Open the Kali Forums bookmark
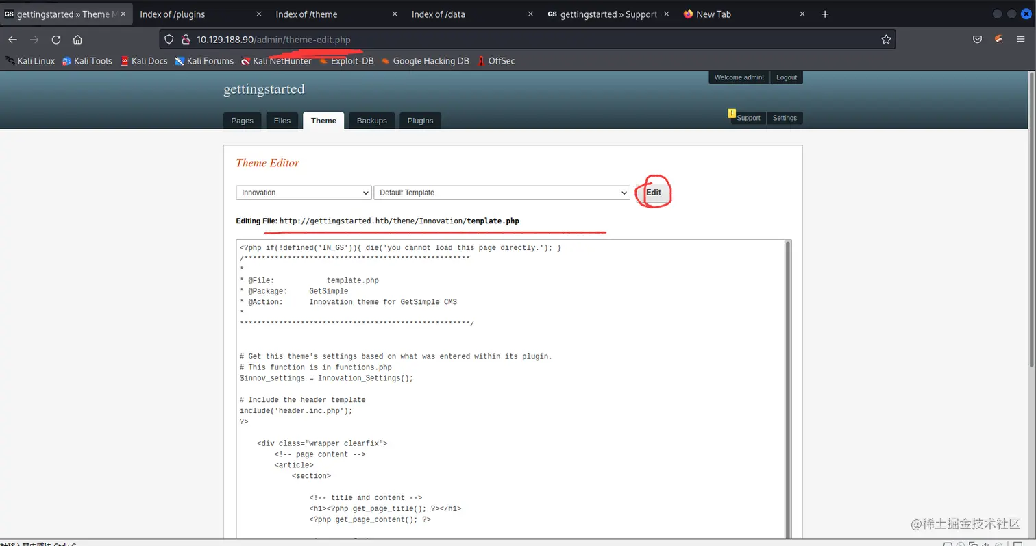The width and height of the screenshot is (1036, 546). (x=204, y=61)
